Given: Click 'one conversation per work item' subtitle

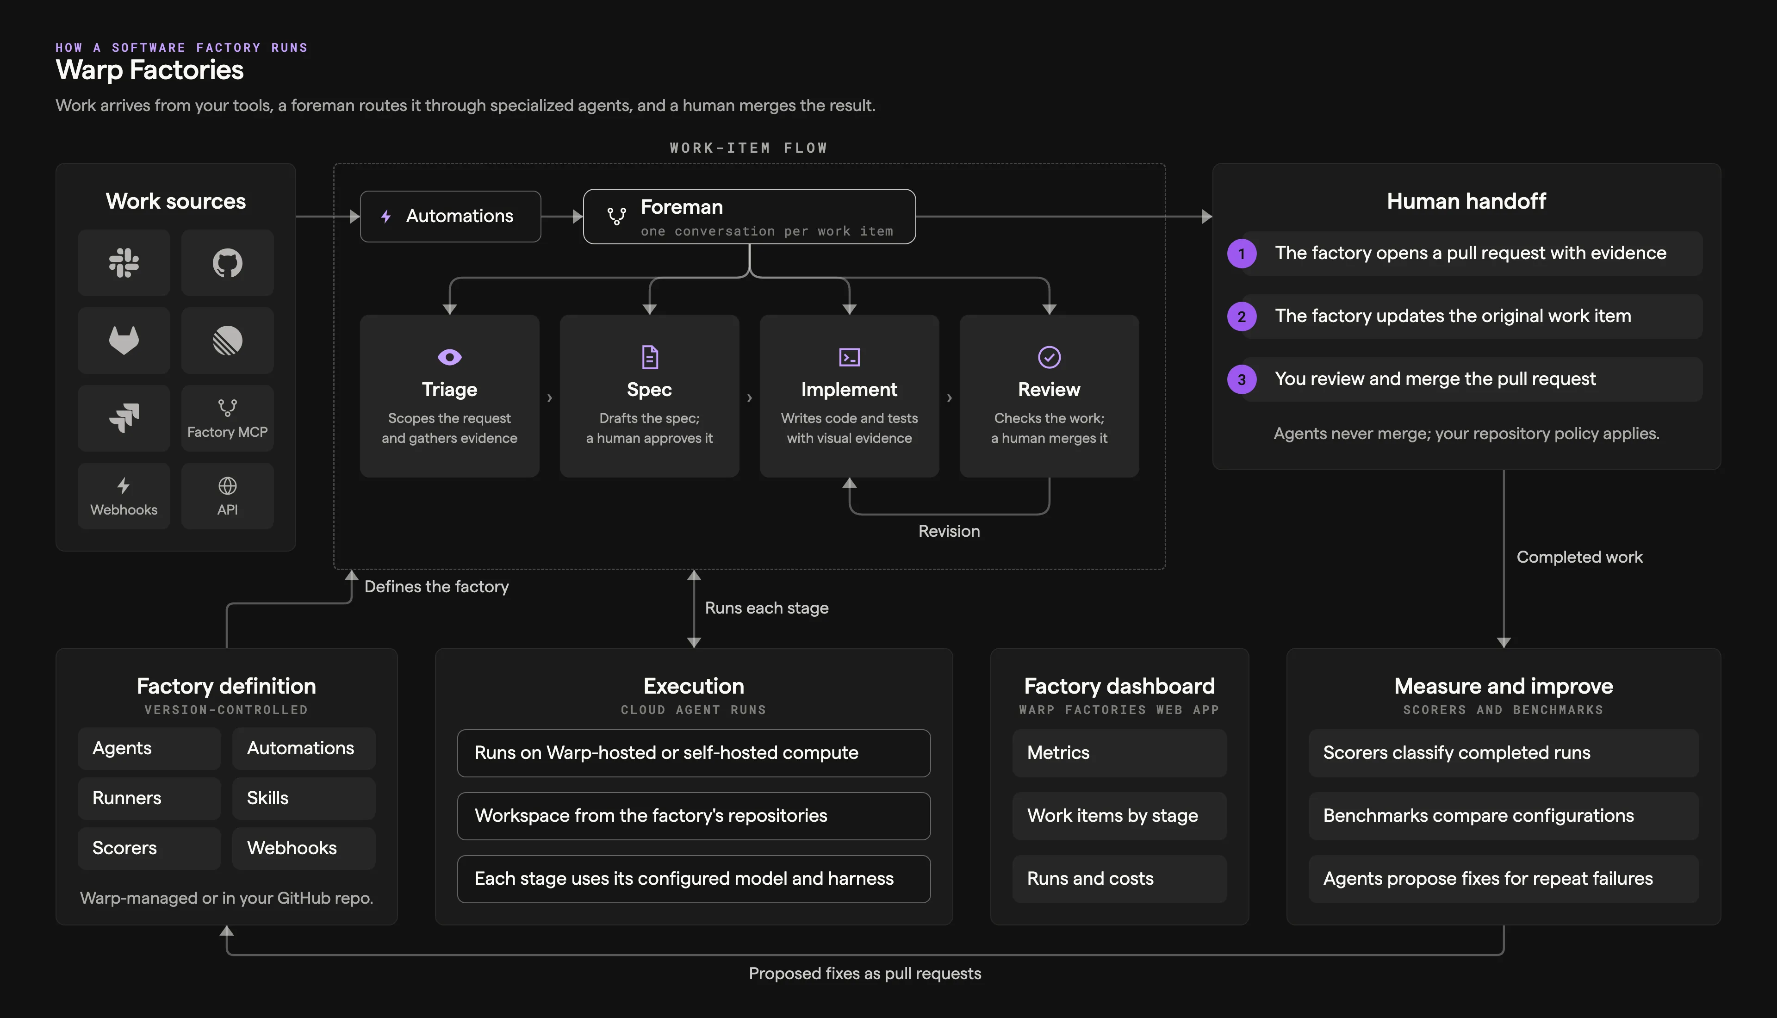Looking at the screenshot, I should click(767, 231).
